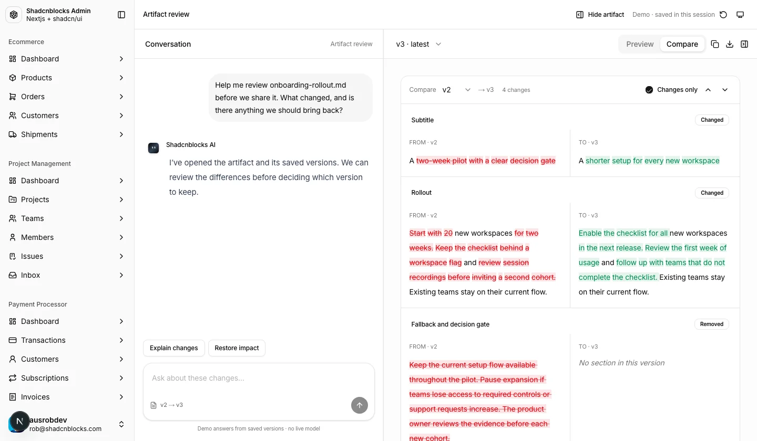
Task: Switch to the Preview tab
Action: click(x=640, y=44)
